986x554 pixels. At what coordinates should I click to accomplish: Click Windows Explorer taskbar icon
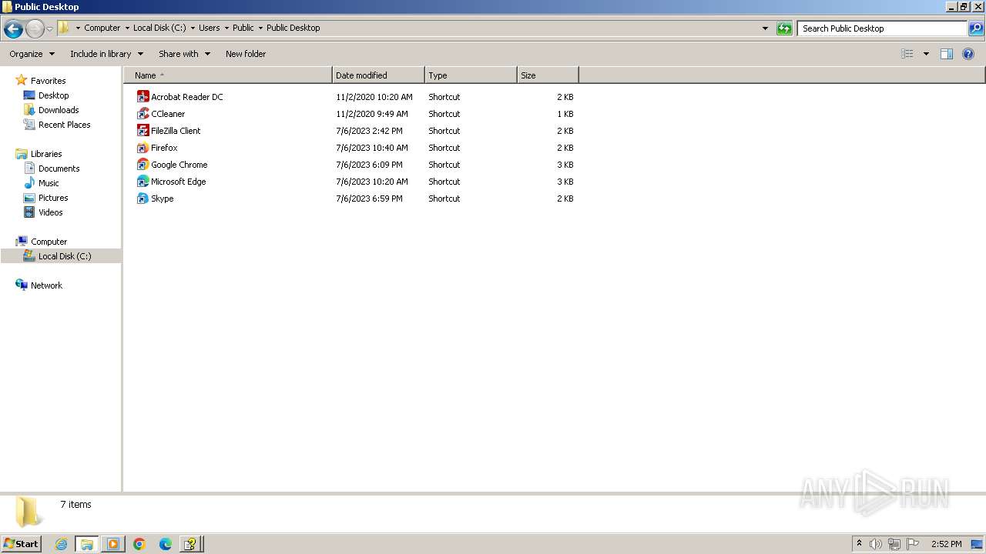[x=87, y=544]
